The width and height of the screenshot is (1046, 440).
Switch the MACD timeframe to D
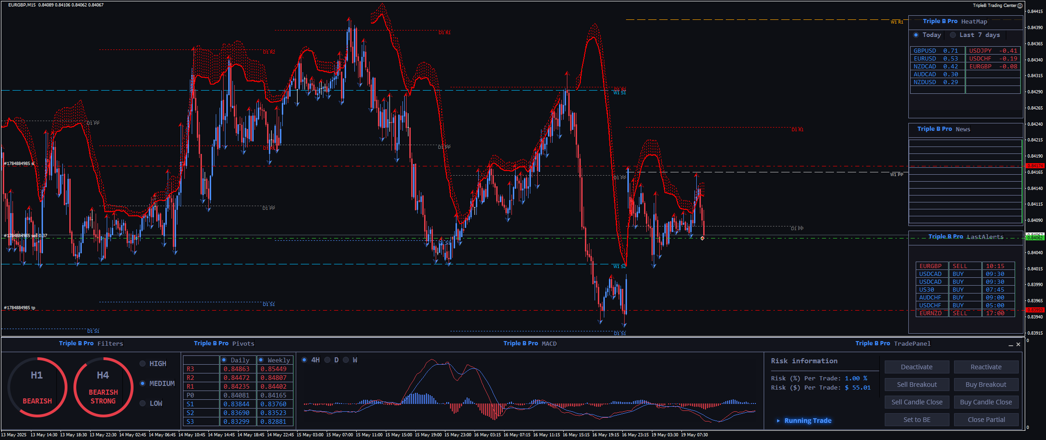coord(328,360)
